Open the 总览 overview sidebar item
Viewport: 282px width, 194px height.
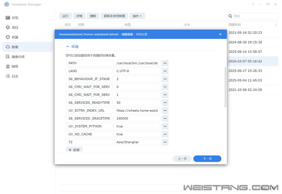tap(15, 18)
